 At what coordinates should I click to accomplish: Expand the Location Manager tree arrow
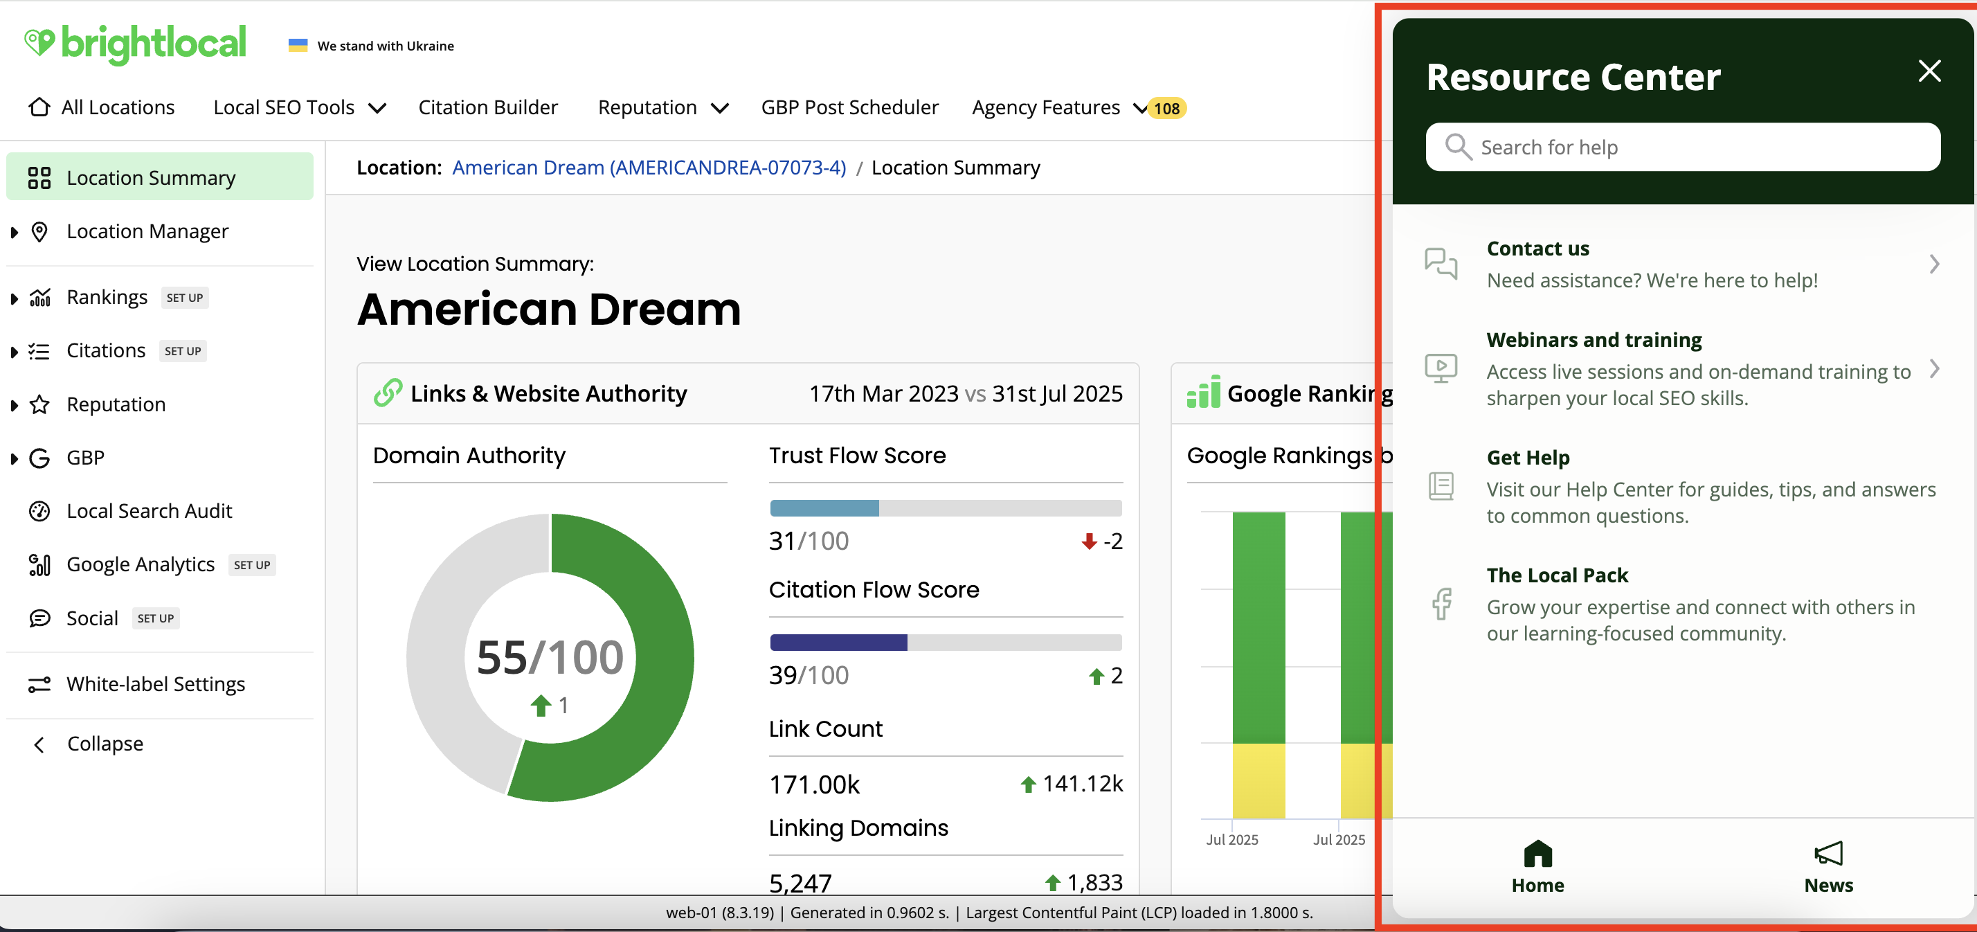(14, 232)
